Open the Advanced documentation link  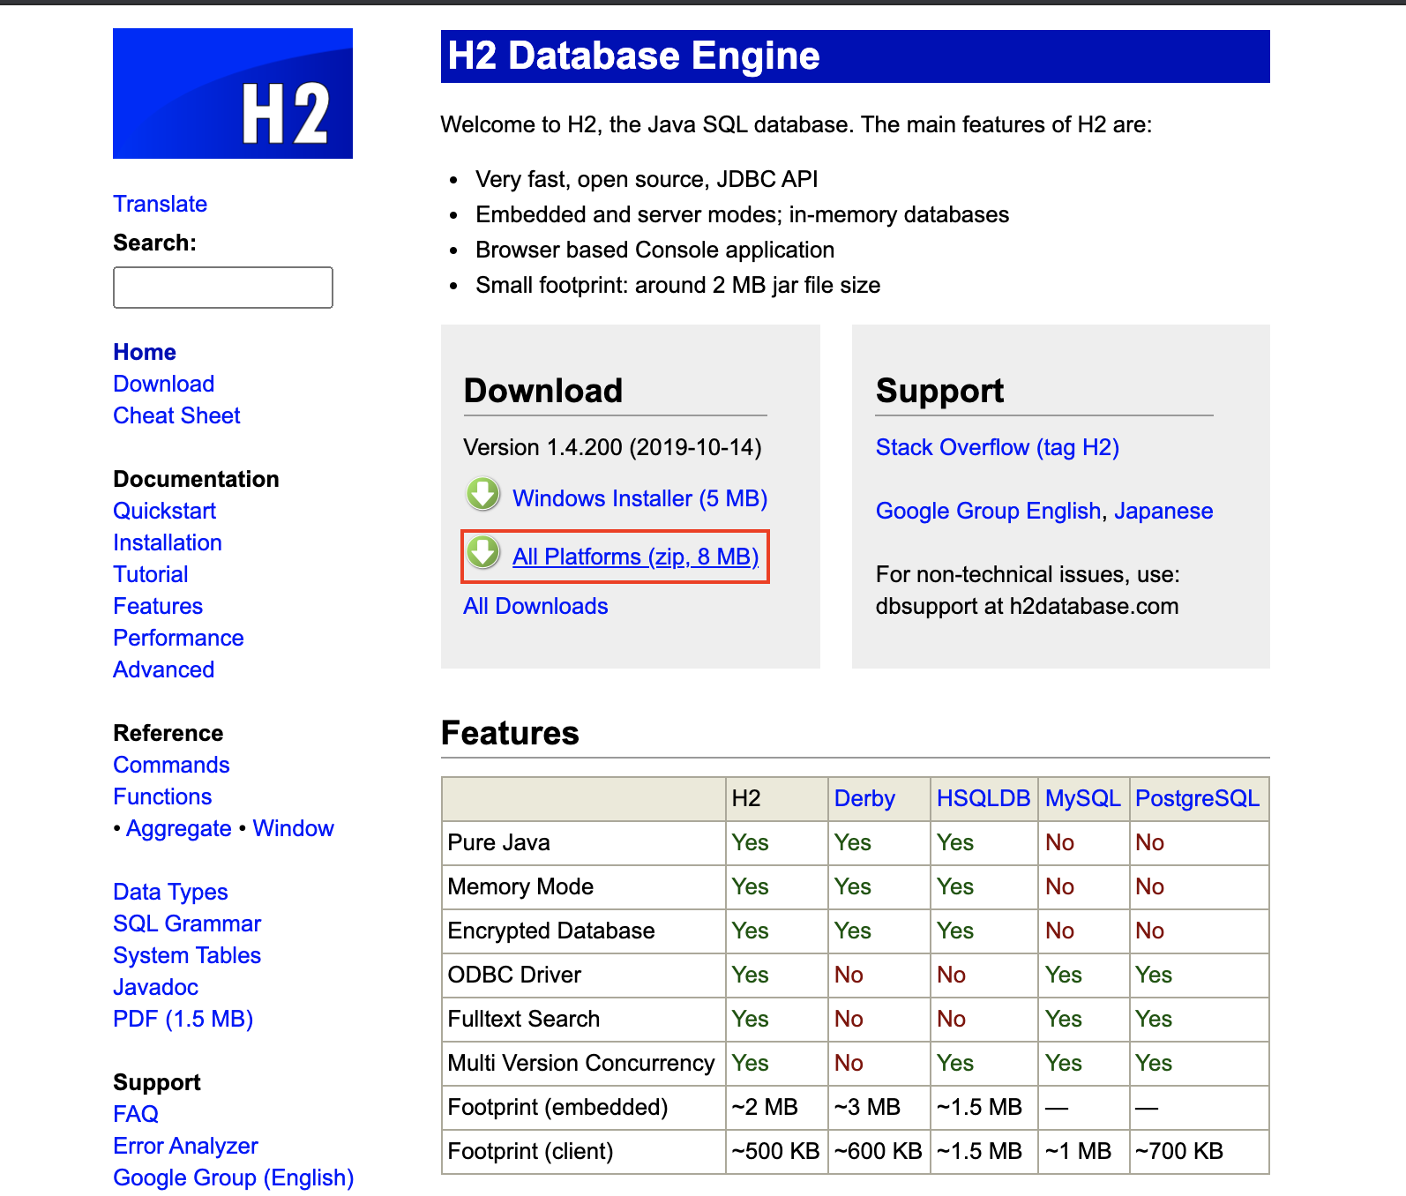click(x=163, y=669)
